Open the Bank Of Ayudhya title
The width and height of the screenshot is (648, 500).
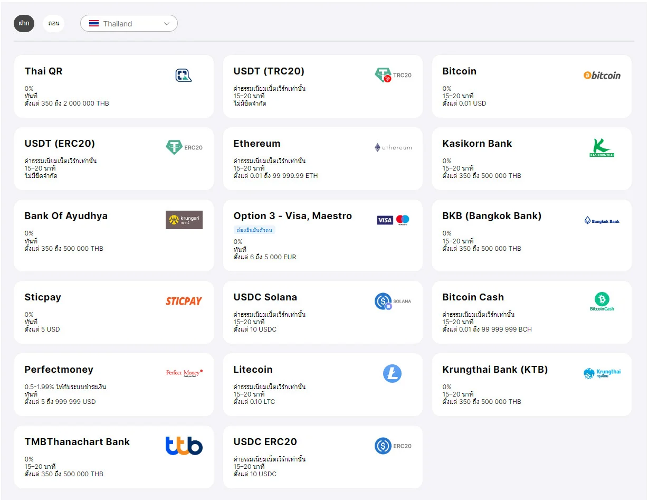(66, 216)
